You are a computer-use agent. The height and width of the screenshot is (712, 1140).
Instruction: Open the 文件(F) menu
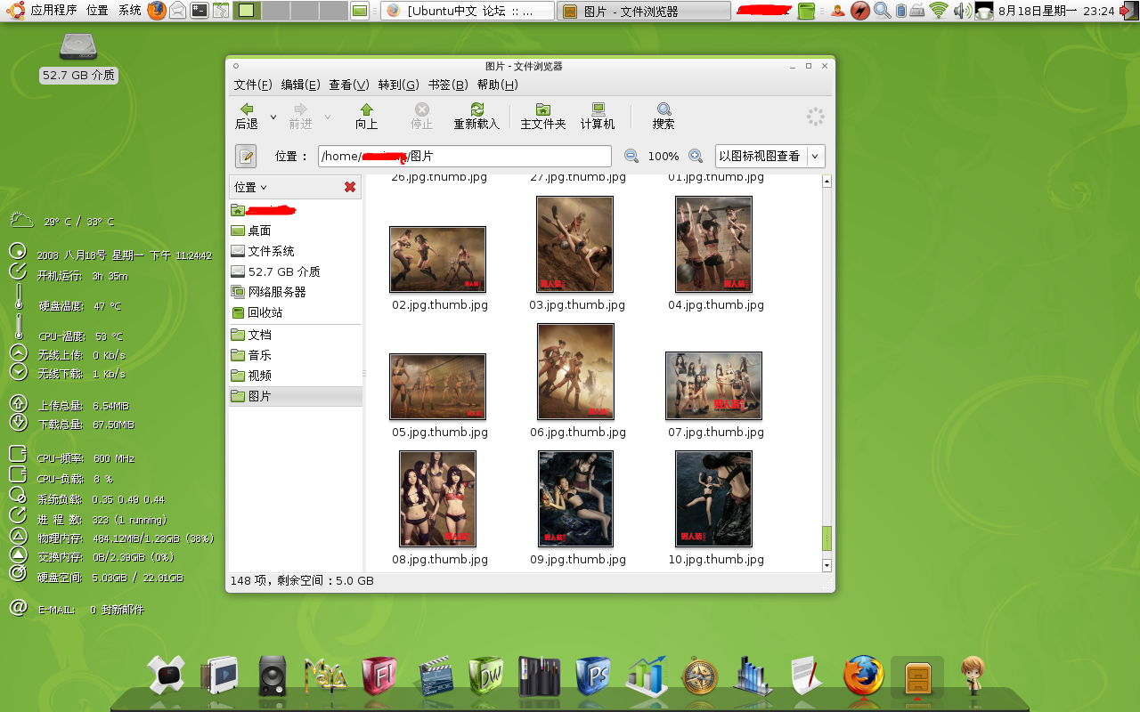tap(253, 85)
